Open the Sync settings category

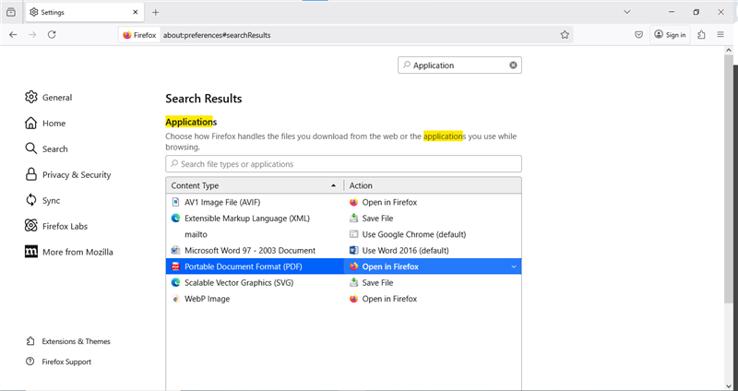coord(42,200)
